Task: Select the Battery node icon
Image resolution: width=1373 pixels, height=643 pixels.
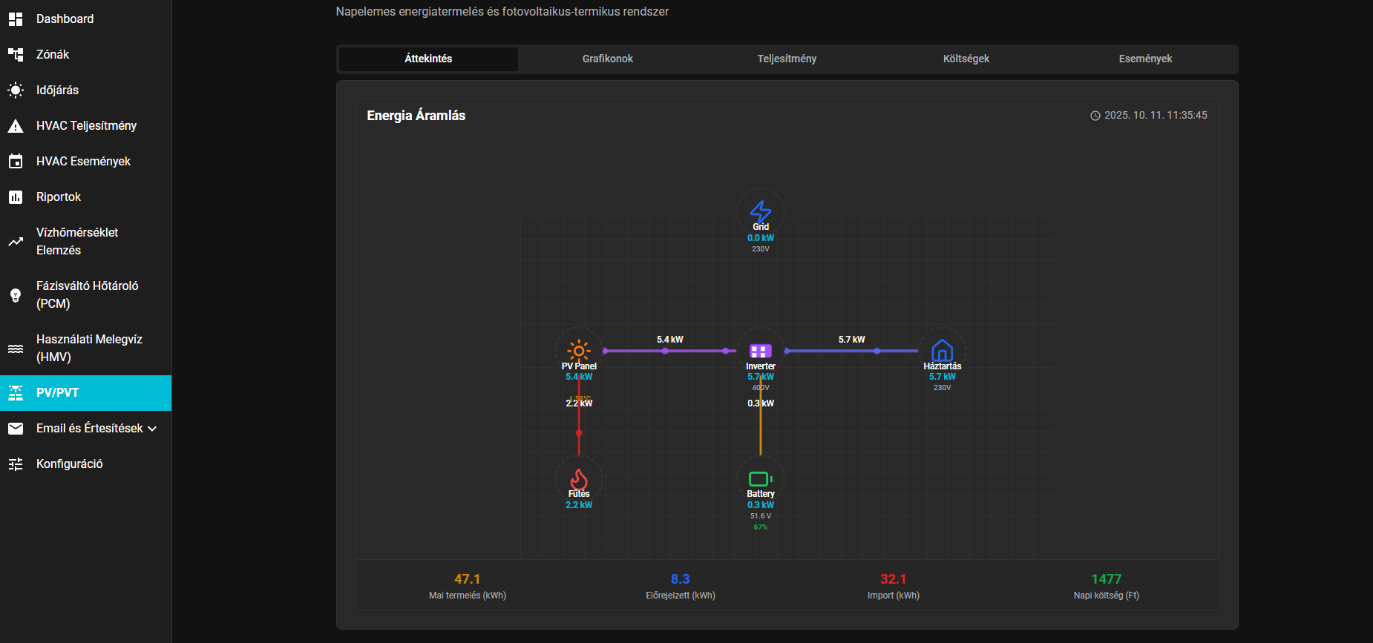Action: coord(761,479)
